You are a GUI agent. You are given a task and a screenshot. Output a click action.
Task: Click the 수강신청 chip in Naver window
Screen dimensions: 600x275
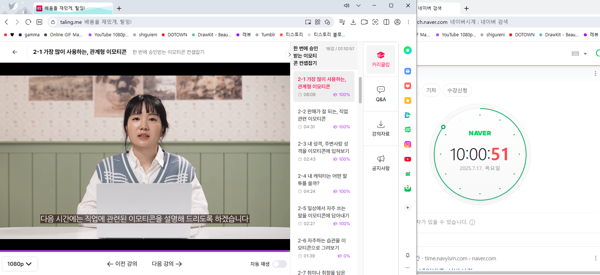[457, 90]
